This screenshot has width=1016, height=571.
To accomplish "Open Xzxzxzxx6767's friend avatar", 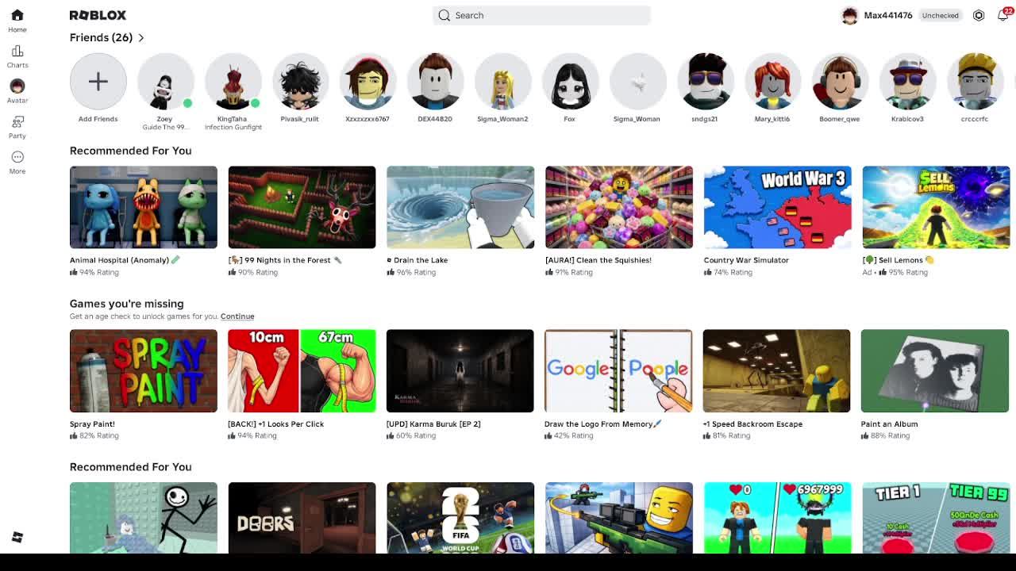I will pos(368,82).
